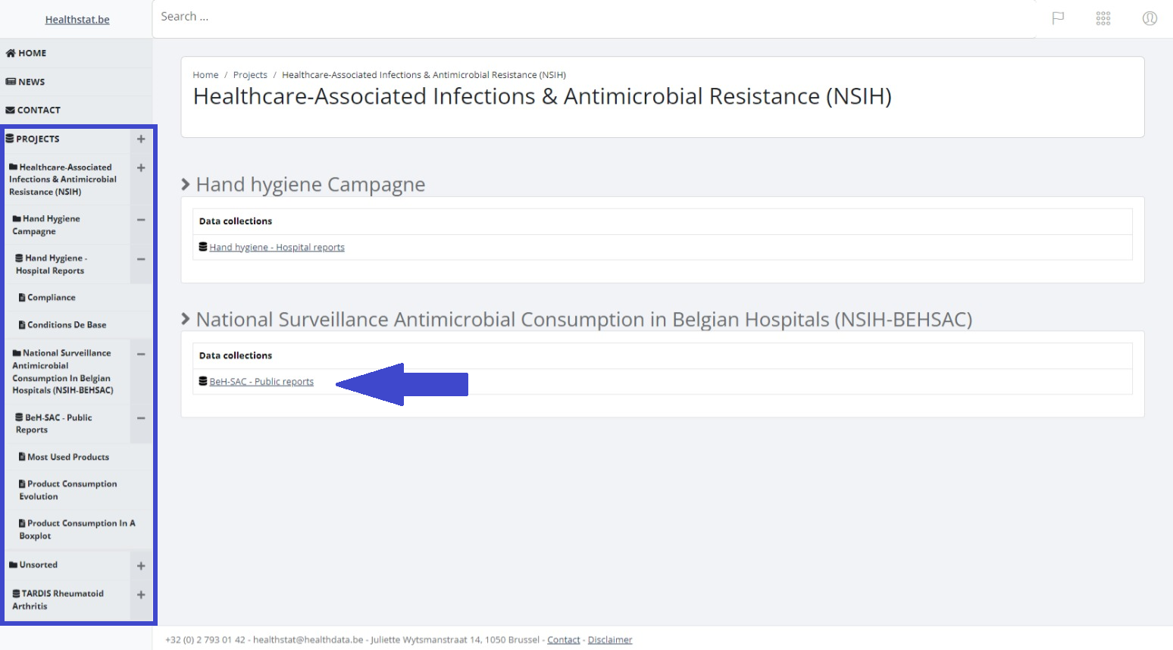Viewport: 1173px width, 650px height.
Task: Click database icon beside BeH-SAC Public reports
Action: 203,381
